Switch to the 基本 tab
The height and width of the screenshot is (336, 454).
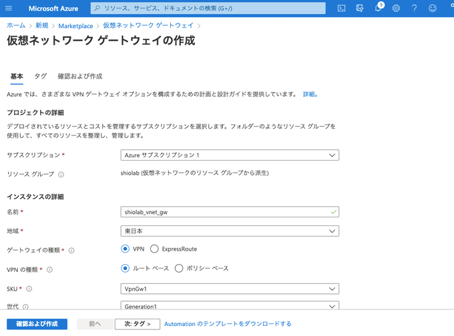click(17, 77)
